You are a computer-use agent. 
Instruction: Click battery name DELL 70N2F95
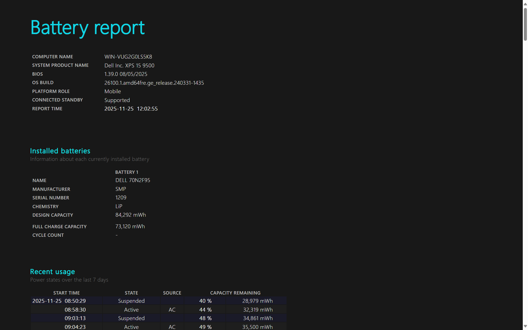pyautogui.click(x=133, y=180)
